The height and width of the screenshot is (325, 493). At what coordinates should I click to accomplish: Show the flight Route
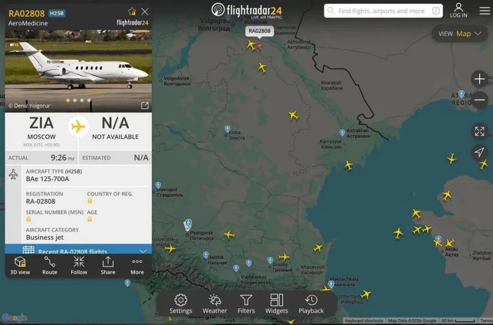pyautogui.click(x=50, y=265)
